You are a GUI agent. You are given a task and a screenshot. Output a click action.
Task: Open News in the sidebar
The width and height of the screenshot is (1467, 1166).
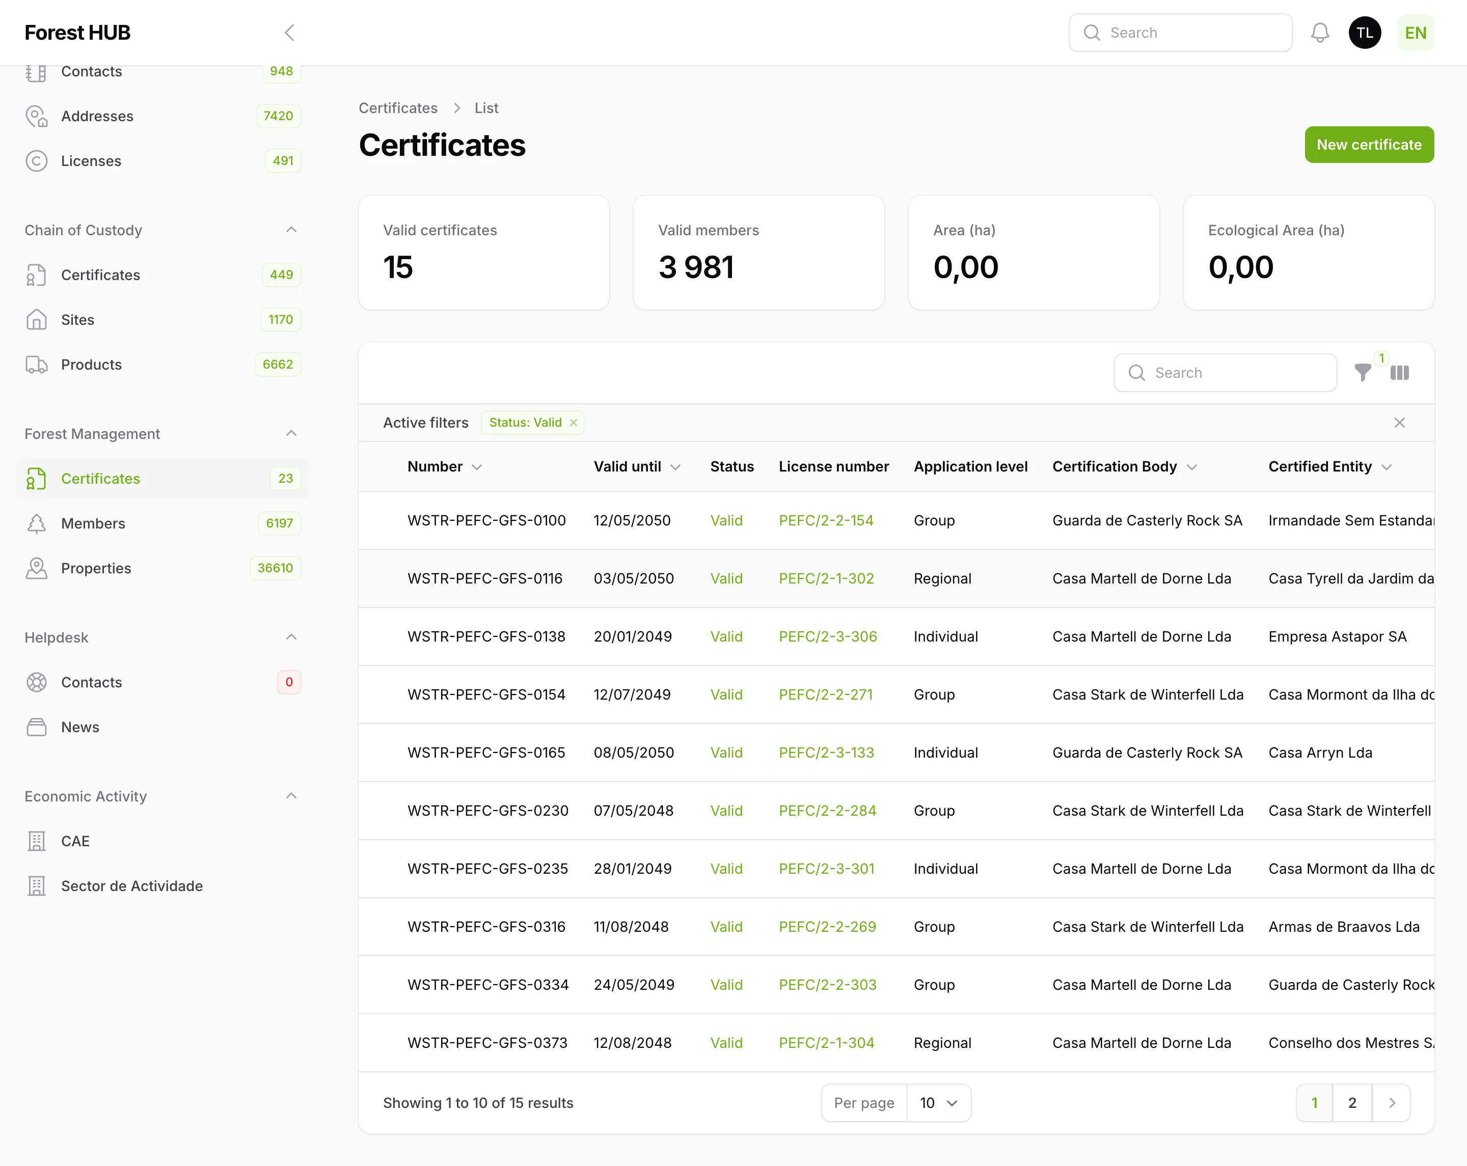tap(162, 727)
